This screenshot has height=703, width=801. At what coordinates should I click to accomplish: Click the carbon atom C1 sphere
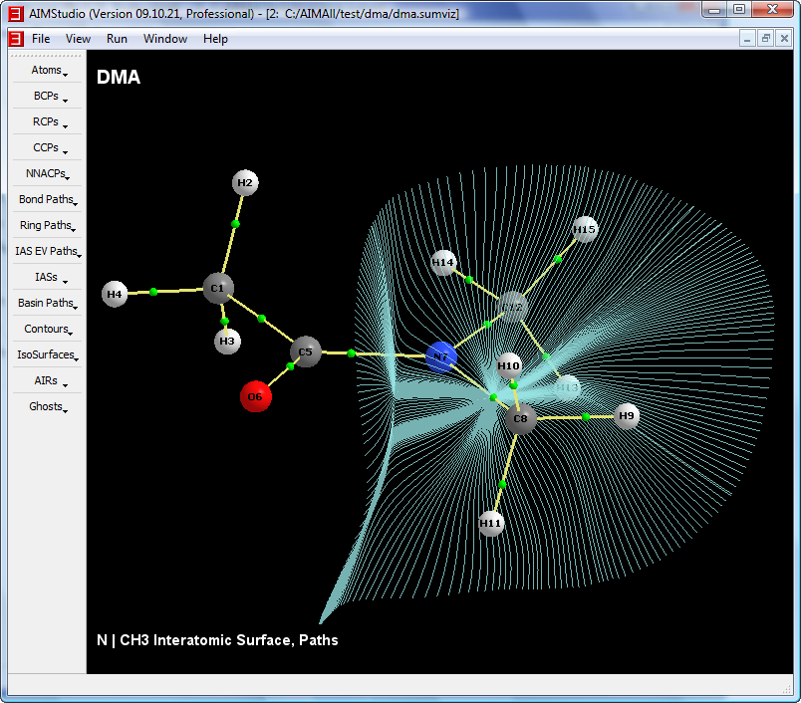coord(217,289)
